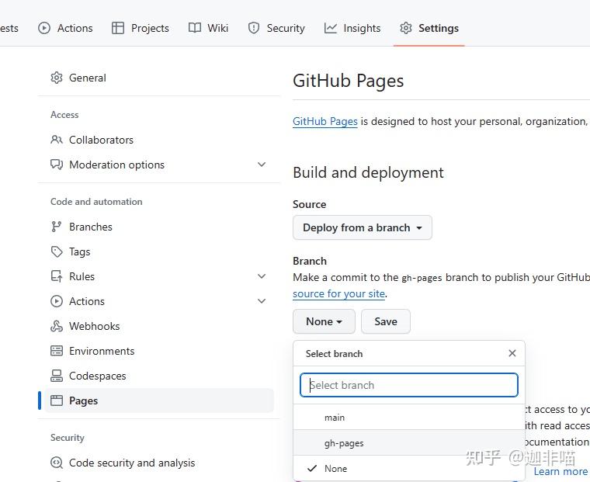Click the Environments server icon
590x482 pixels.
[x=57, y=351]
